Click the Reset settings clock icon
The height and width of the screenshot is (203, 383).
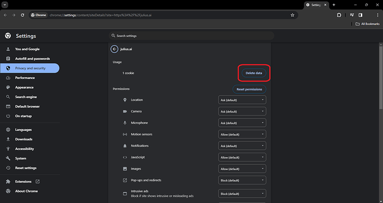(x=8, y=168)
